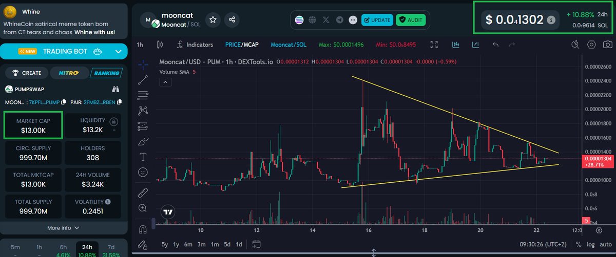The image size is (616, 257).
Task: Select the 6h price change tab
Action: click(x=63, y=249)
